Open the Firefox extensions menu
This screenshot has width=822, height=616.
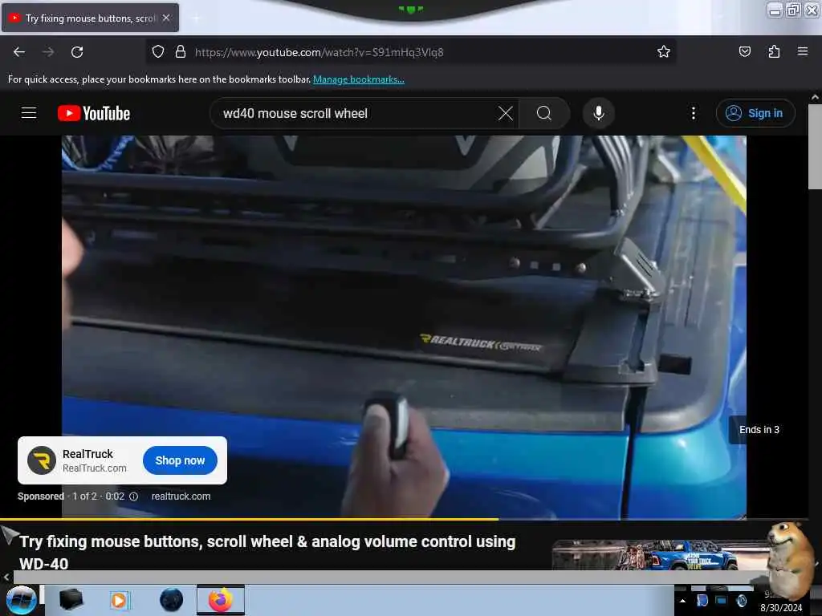pyautogui.click(x=774, y=51)
